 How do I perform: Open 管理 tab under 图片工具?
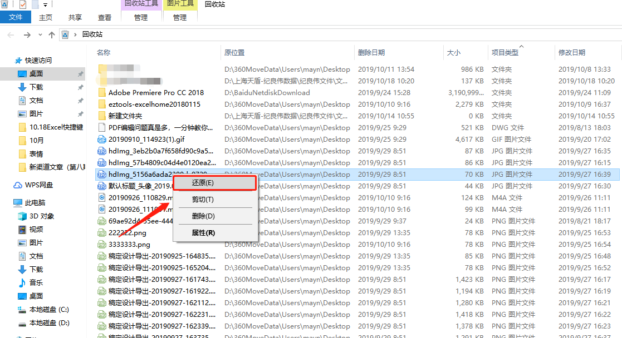click(180, 17)
